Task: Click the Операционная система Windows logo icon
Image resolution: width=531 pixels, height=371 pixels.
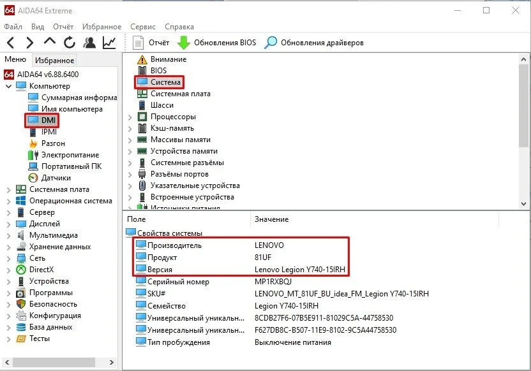Action: click(20, 201)
